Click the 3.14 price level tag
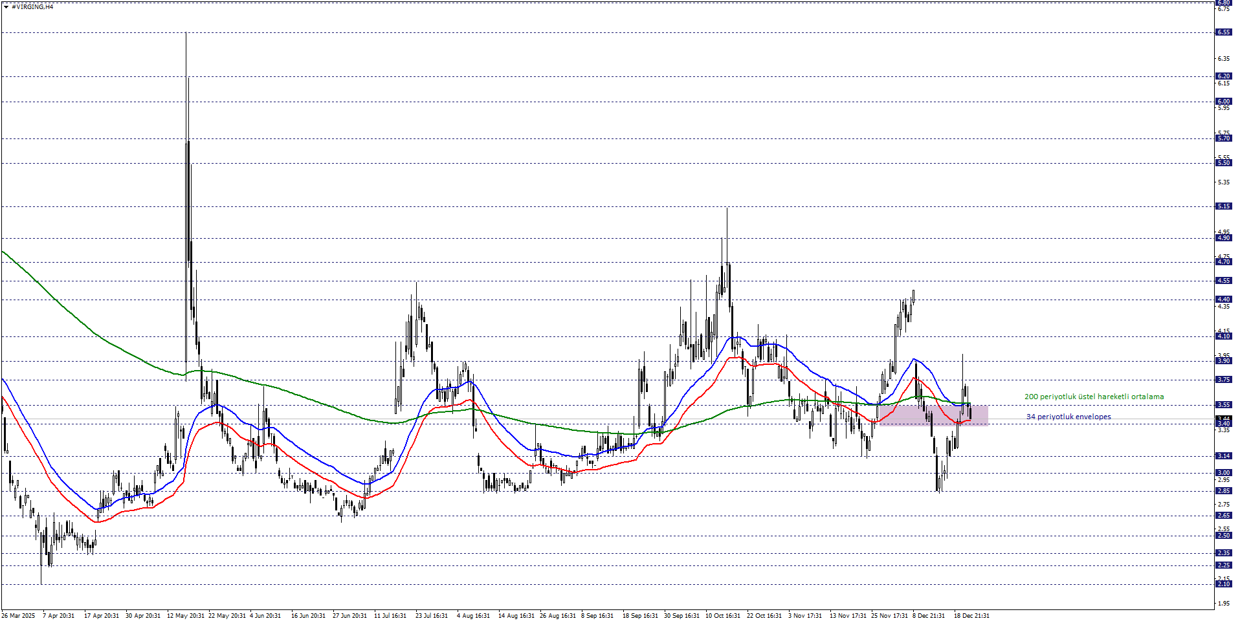1240x623 pixels. (1223, 456)
